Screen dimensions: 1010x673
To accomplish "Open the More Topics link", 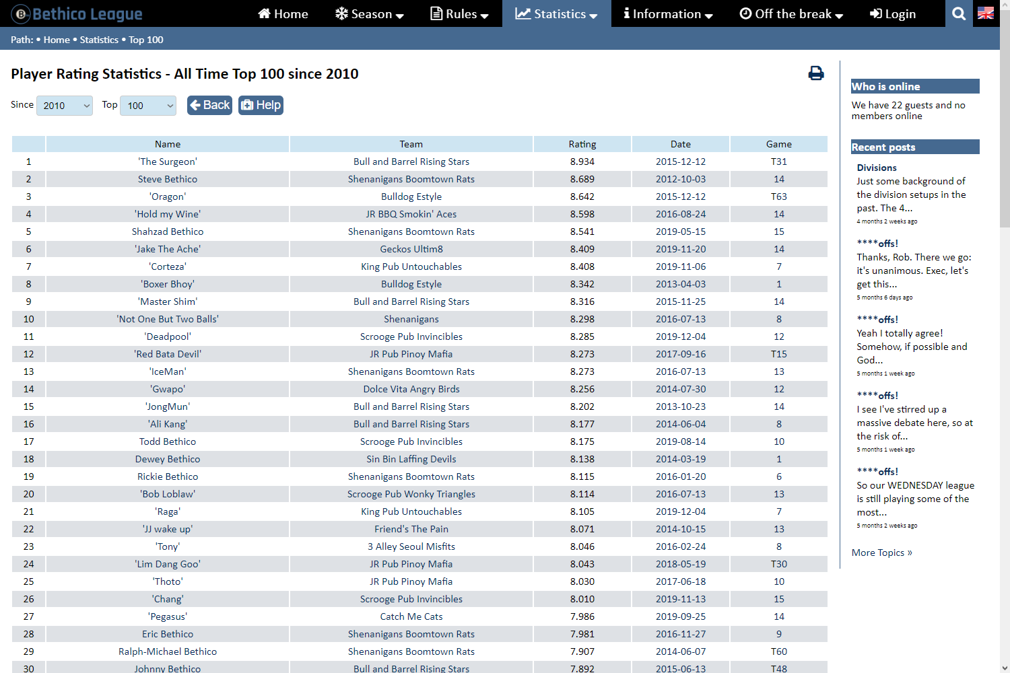I will click(x=881, y=553).
